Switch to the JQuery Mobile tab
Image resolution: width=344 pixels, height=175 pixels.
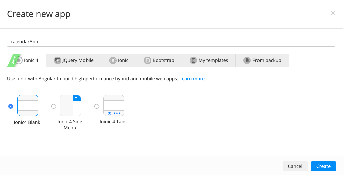coord(73,60)
